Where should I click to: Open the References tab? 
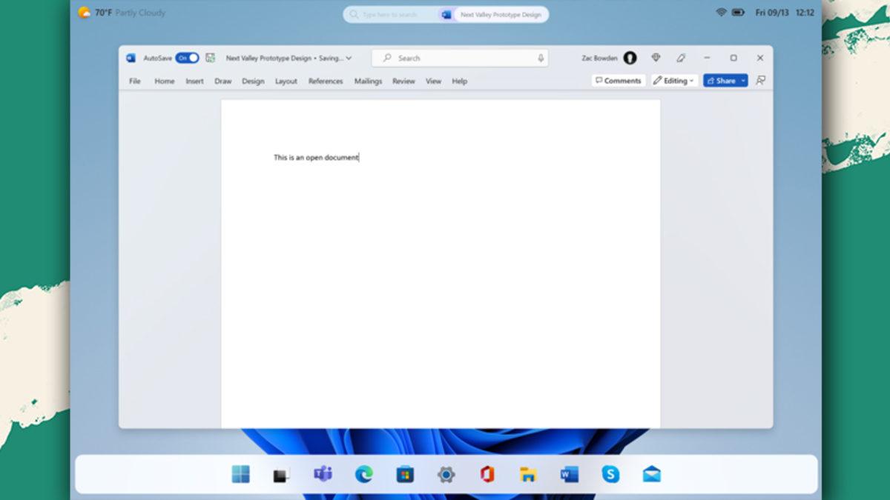(x=326, y=81)
